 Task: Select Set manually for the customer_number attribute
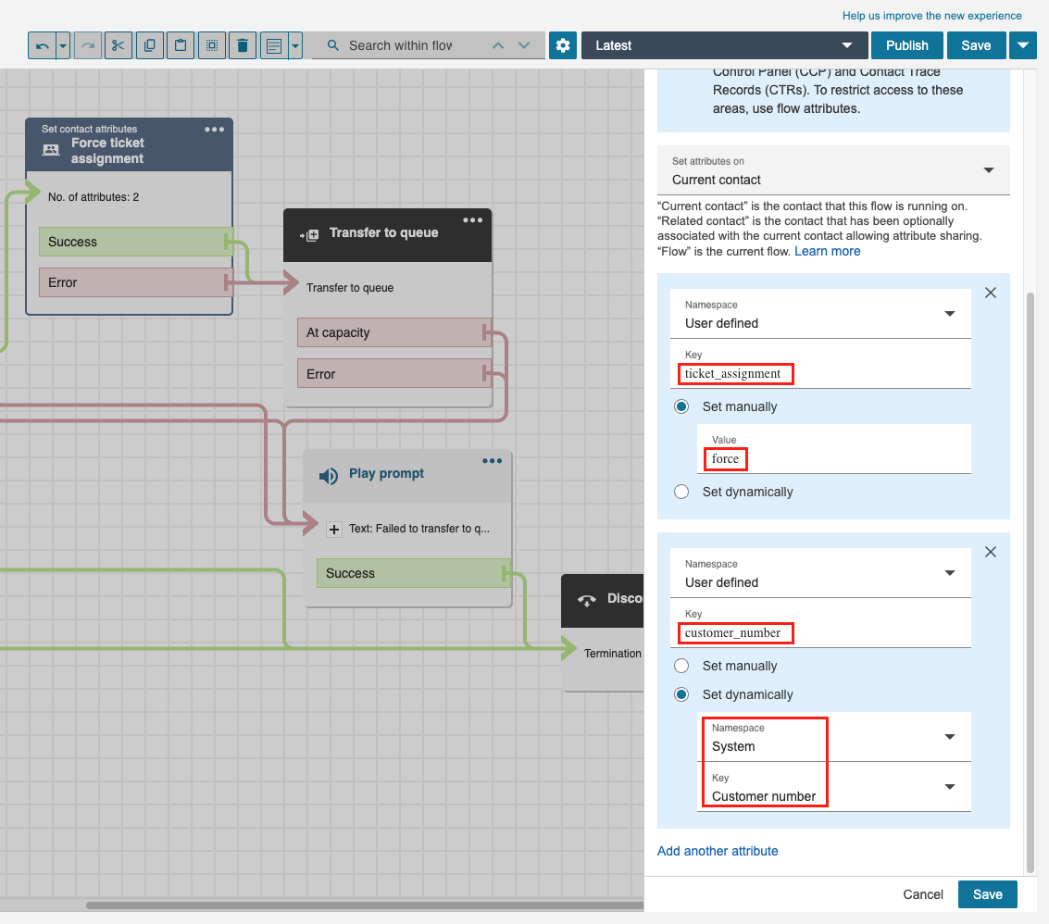(682, 666)
